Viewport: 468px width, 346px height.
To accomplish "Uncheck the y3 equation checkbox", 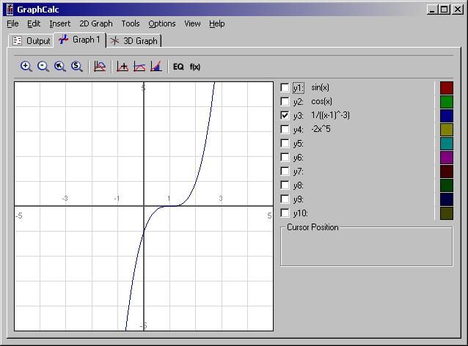I will 285,115.
